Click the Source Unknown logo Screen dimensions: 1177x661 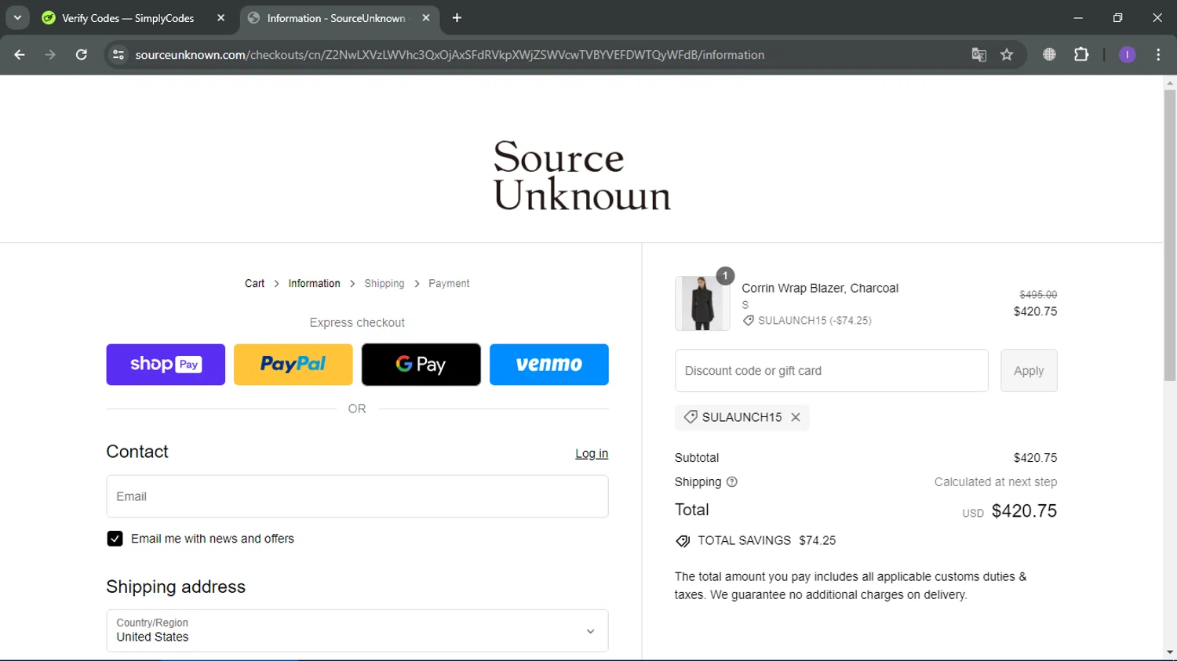point(581,174)
